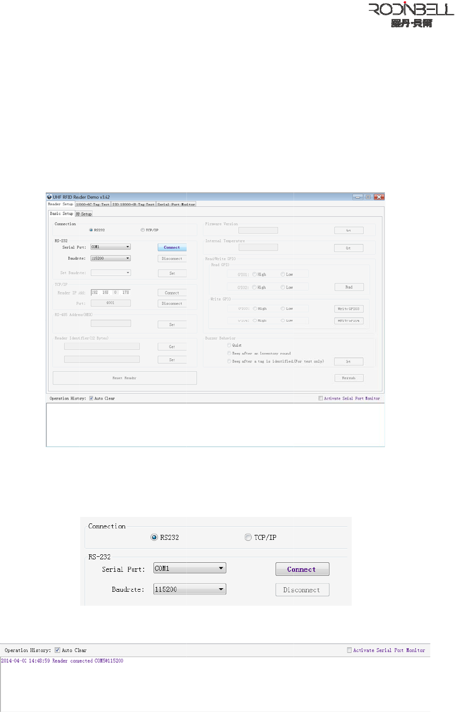
Task: Click the upper Reader Identifier field
Action: [102, 346]
